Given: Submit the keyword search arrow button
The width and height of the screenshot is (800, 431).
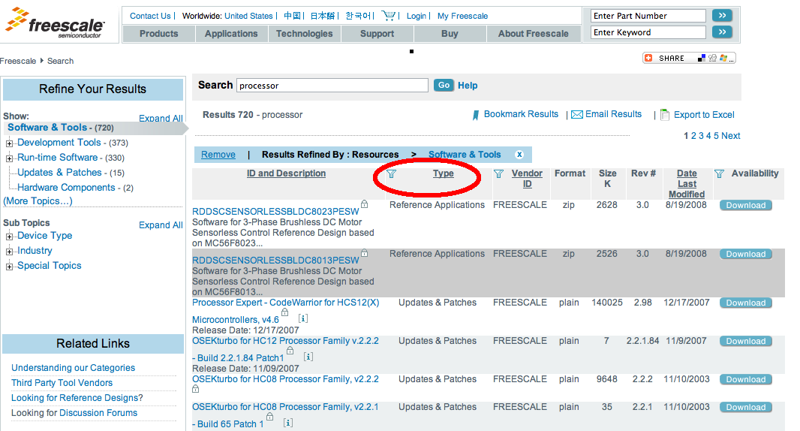Looking at the screenshot, I should click(x=722, y=32).
